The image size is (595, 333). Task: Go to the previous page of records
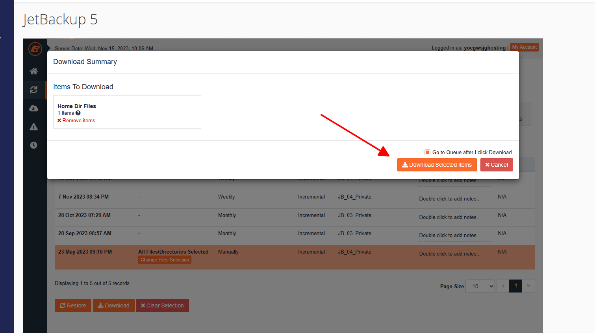503,286
